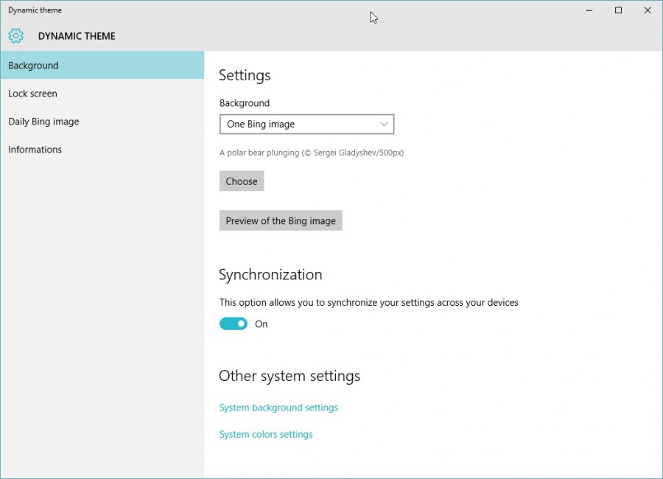
Task: Click the polar bear image caption text
Action: [312, 153]
